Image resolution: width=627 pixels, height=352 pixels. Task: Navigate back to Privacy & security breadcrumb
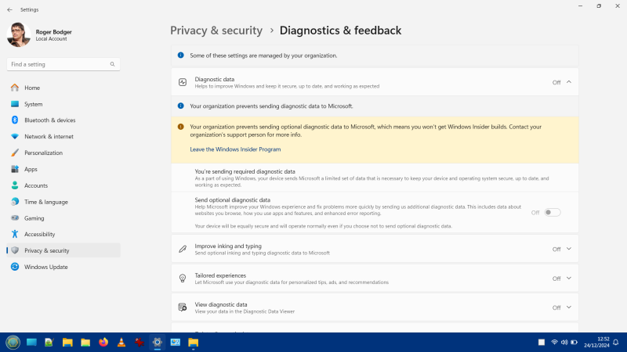tap(216, 31)
